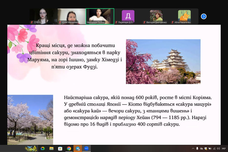
Task: Open Telegram from the taskbar
Action: pos(78,148)
